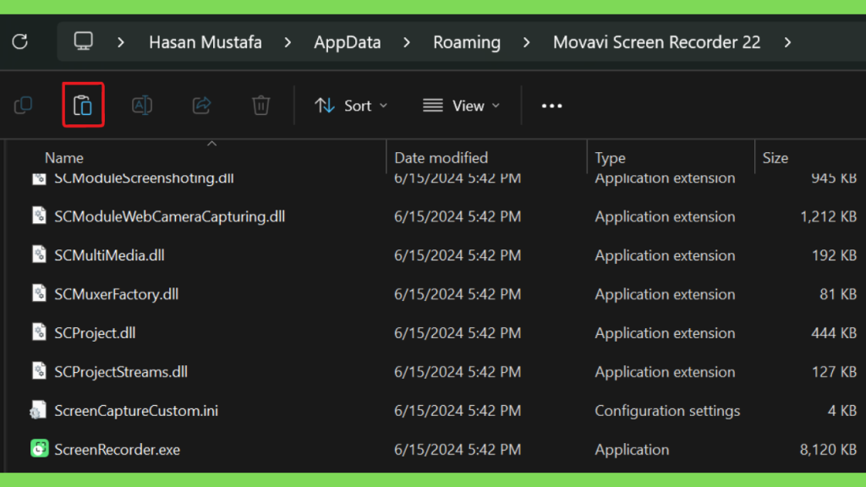Click the Application type cell of ScreenRecorder.exe

632,450
